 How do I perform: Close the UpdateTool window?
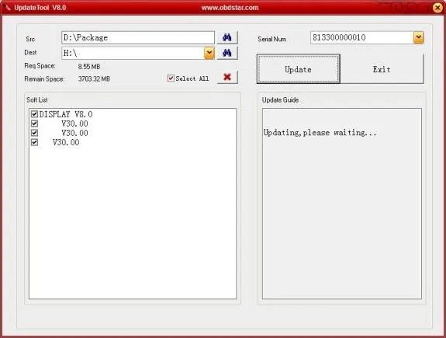(x=437, y=8)
